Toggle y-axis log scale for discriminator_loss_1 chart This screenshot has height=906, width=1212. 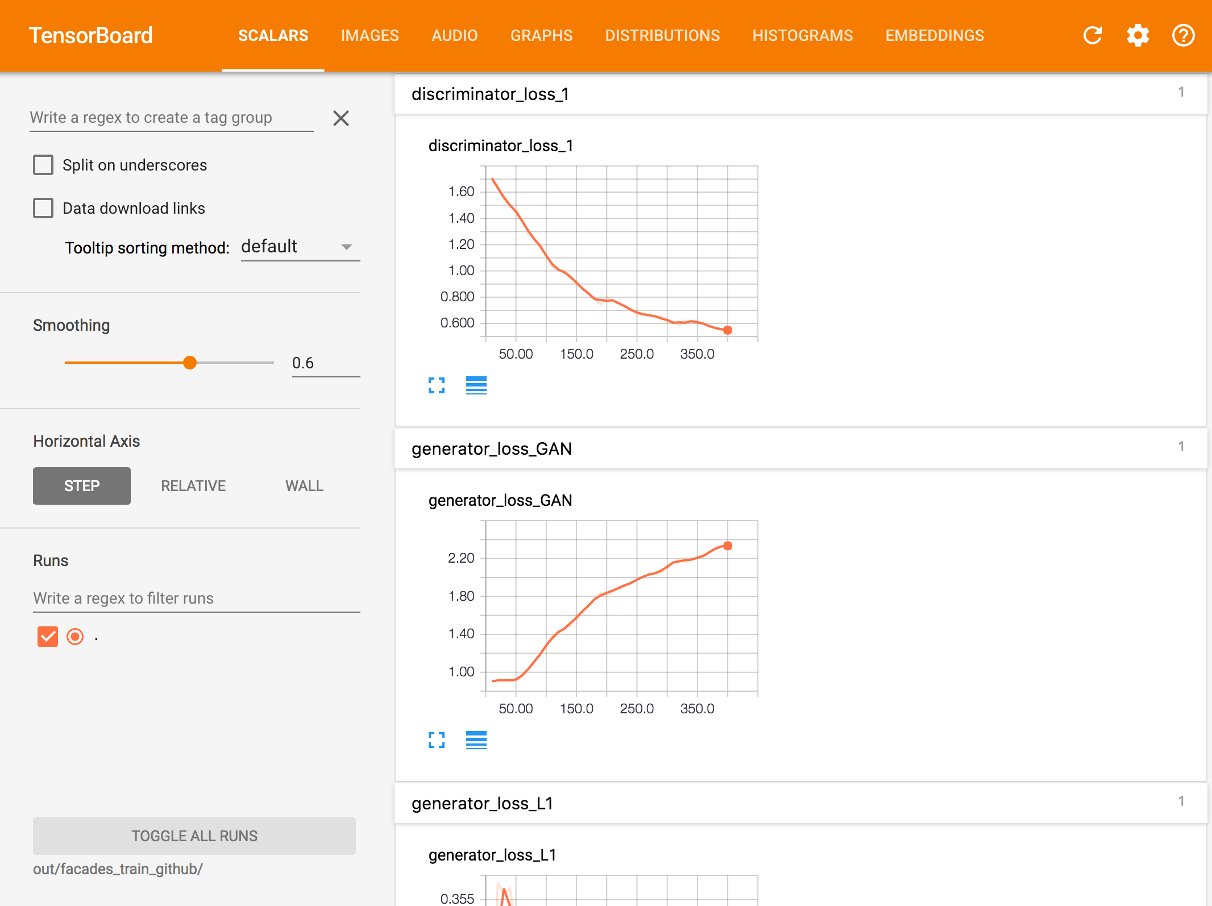476,385
